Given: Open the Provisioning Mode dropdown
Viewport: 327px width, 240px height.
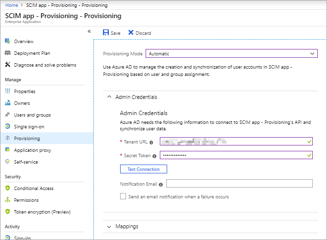Looking at the screenshot, I should tap(231, 53).
